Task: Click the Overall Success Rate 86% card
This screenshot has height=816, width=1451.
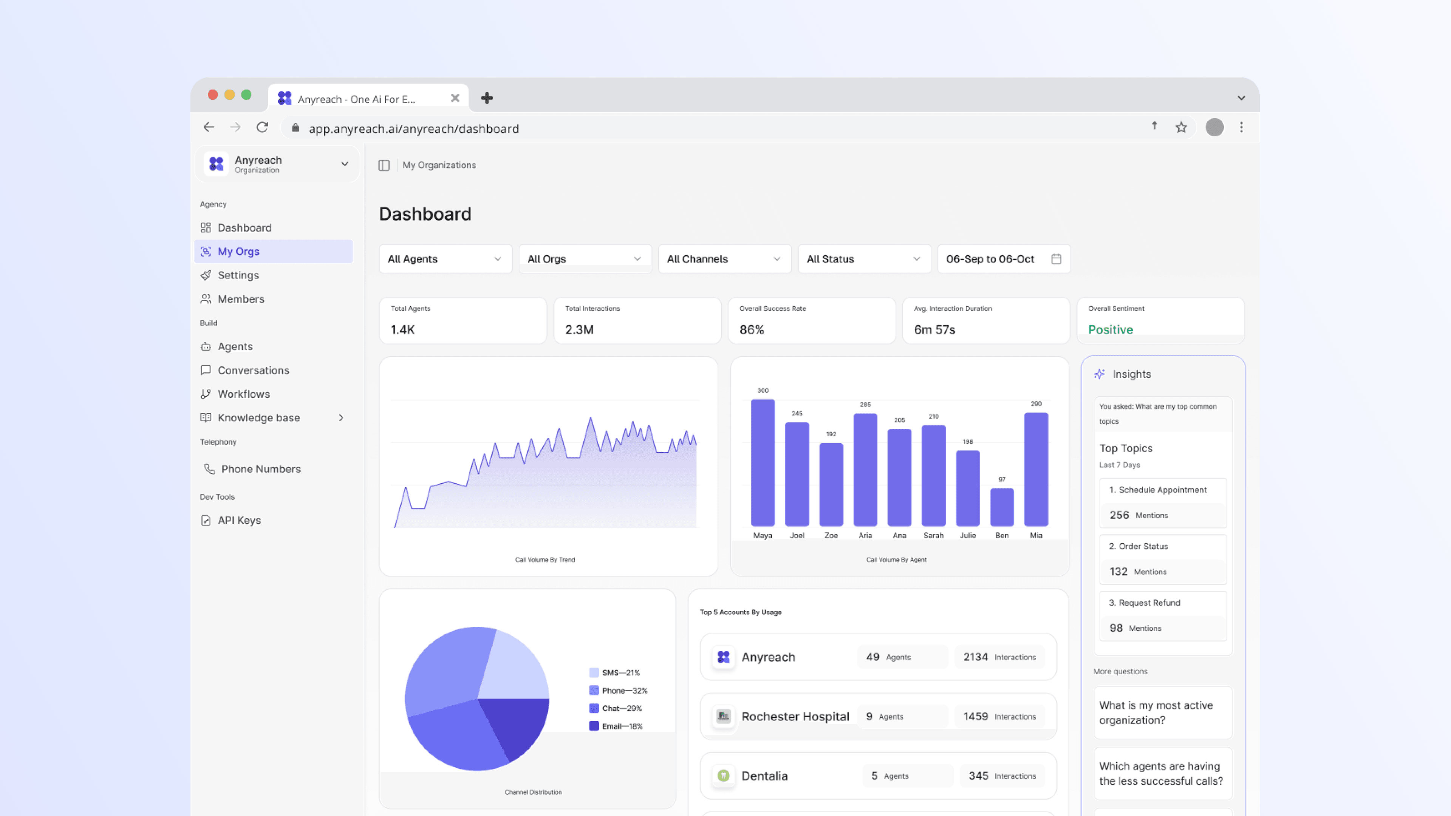Action: tap(812, 320)
